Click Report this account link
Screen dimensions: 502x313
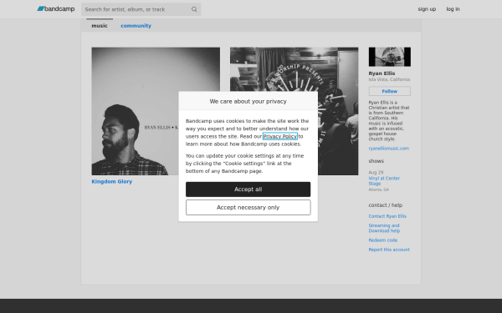(x=389, y=250)
